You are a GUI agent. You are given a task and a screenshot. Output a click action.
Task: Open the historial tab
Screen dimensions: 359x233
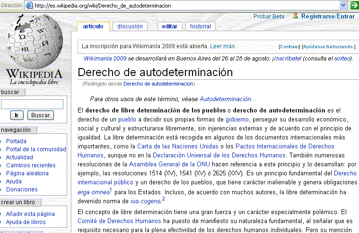click(201, 26)
